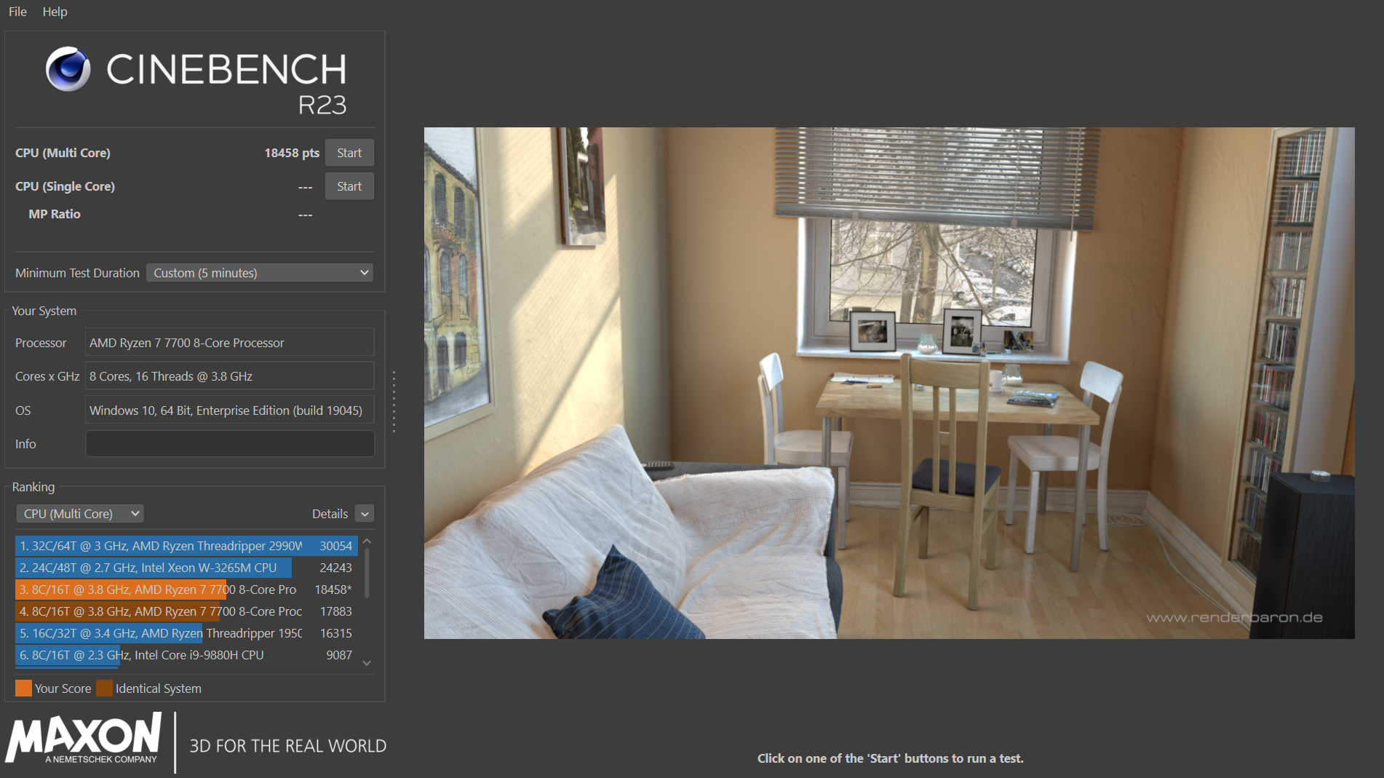Start the CPU Multi Core test
This screenshot has width=1384, height=778.
(x=349, y=153)
